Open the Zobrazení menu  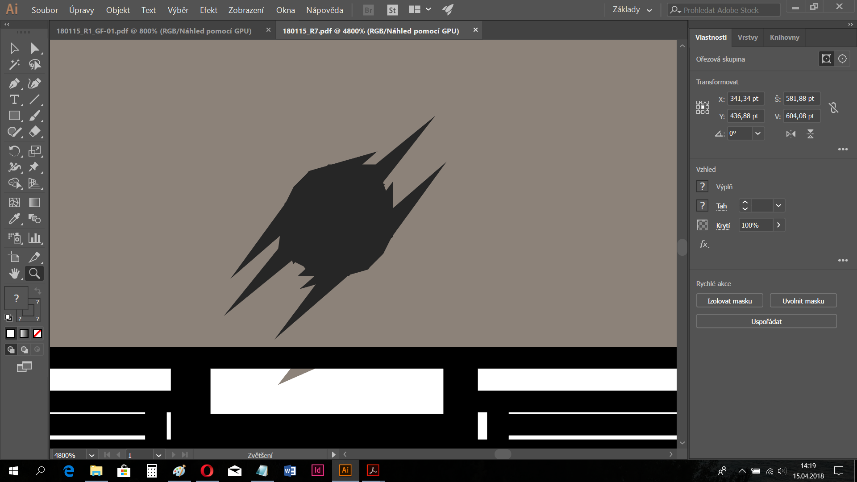pyautogui.click(x=246, y=10)
